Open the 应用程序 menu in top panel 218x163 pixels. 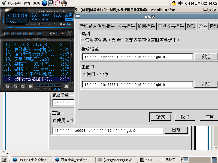[x=14, y=3]
